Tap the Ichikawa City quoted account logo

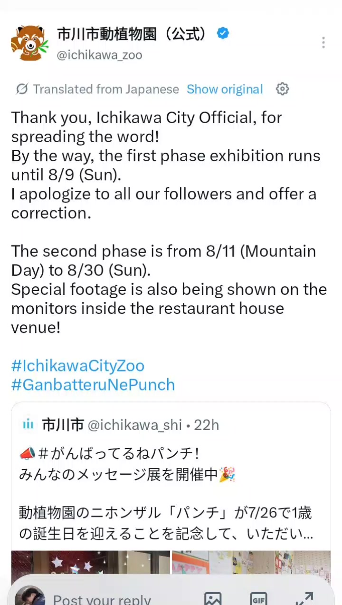[28, 425]
